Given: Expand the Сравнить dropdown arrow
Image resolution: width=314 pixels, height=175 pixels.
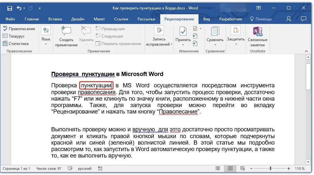Looking at the screenshot, I should click(215, 45).
